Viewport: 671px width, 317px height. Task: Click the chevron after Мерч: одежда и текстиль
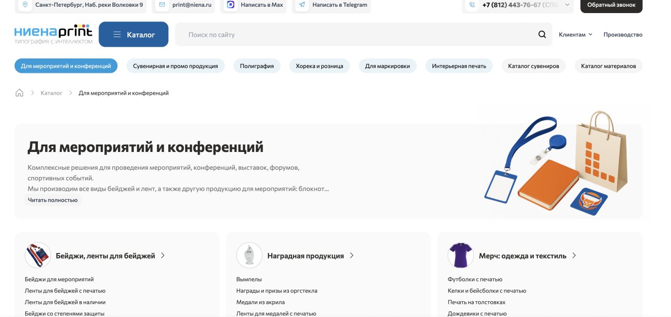(574, 256)
